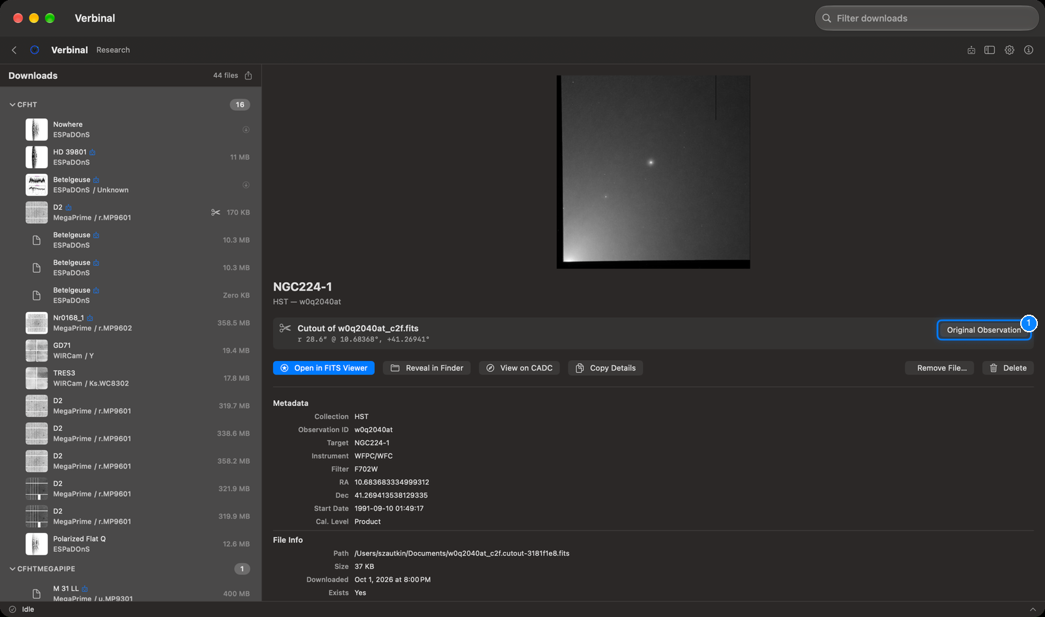
Task: Focus the Filter downloads search field
Action: (x=926, y=18)
